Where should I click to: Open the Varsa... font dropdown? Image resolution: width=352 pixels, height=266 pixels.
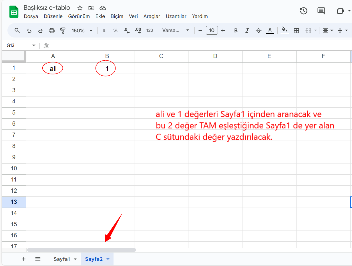coord(176,30)
